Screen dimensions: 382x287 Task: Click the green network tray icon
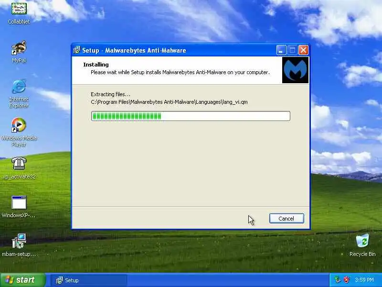click(338, 280)
